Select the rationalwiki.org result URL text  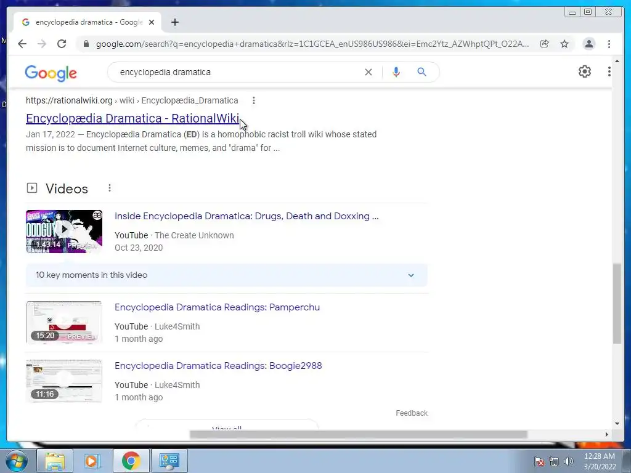click(132, 100)
